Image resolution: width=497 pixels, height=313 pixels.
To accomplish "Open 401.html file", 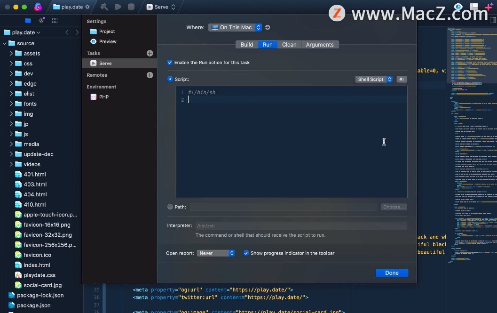I will pos(31,174).
